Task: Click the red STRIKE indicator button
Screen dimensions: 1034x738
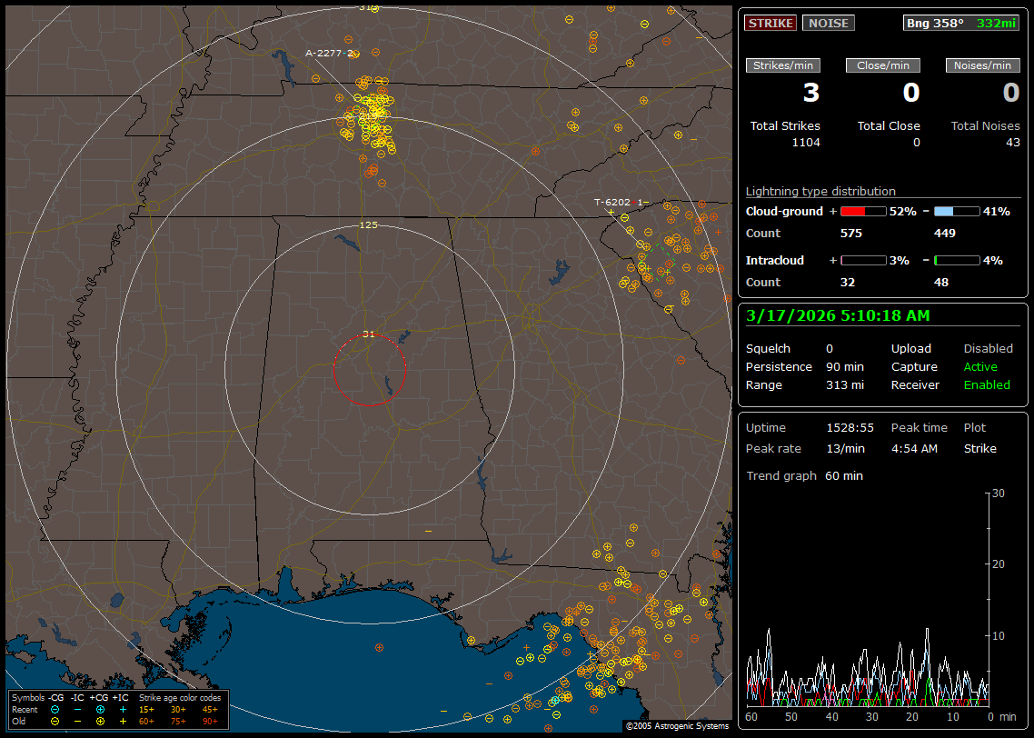Action: pyautogui.click(x=771, y=23)
